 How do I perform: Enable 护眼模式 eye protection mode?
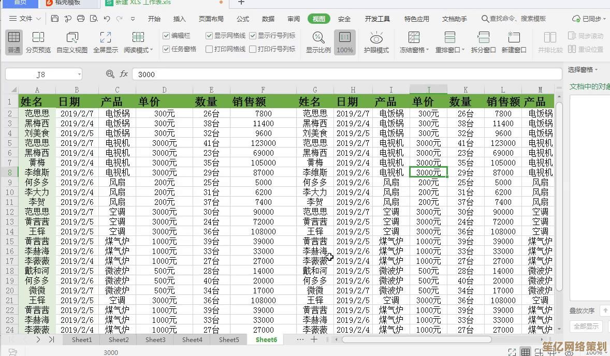pyautogui.click(x=376, y=41)
